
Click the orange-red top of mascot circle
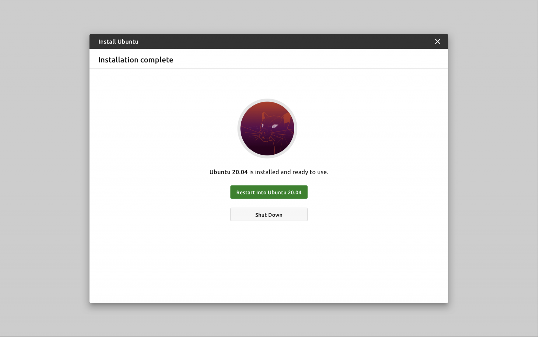[267, 106]
